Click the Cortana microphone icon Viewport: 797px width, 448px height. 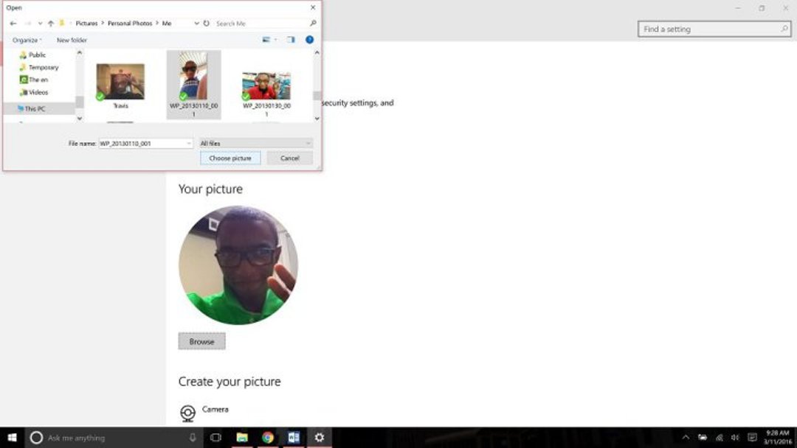[x=193, y=438]
